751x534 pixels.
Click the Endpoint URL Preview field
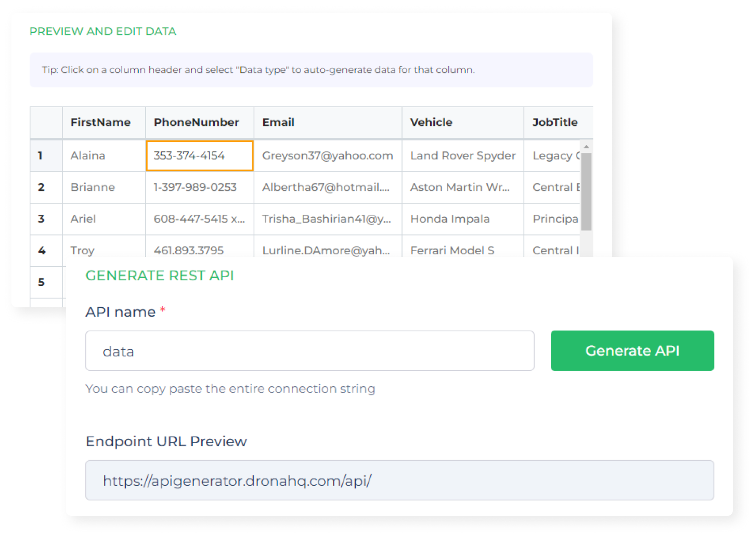[x=399, y=480]
